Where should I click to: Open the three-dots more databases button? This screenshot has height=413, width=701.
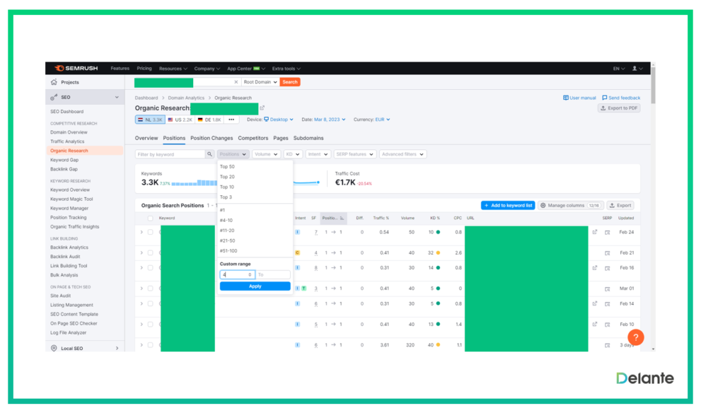[x=231, y=120]
